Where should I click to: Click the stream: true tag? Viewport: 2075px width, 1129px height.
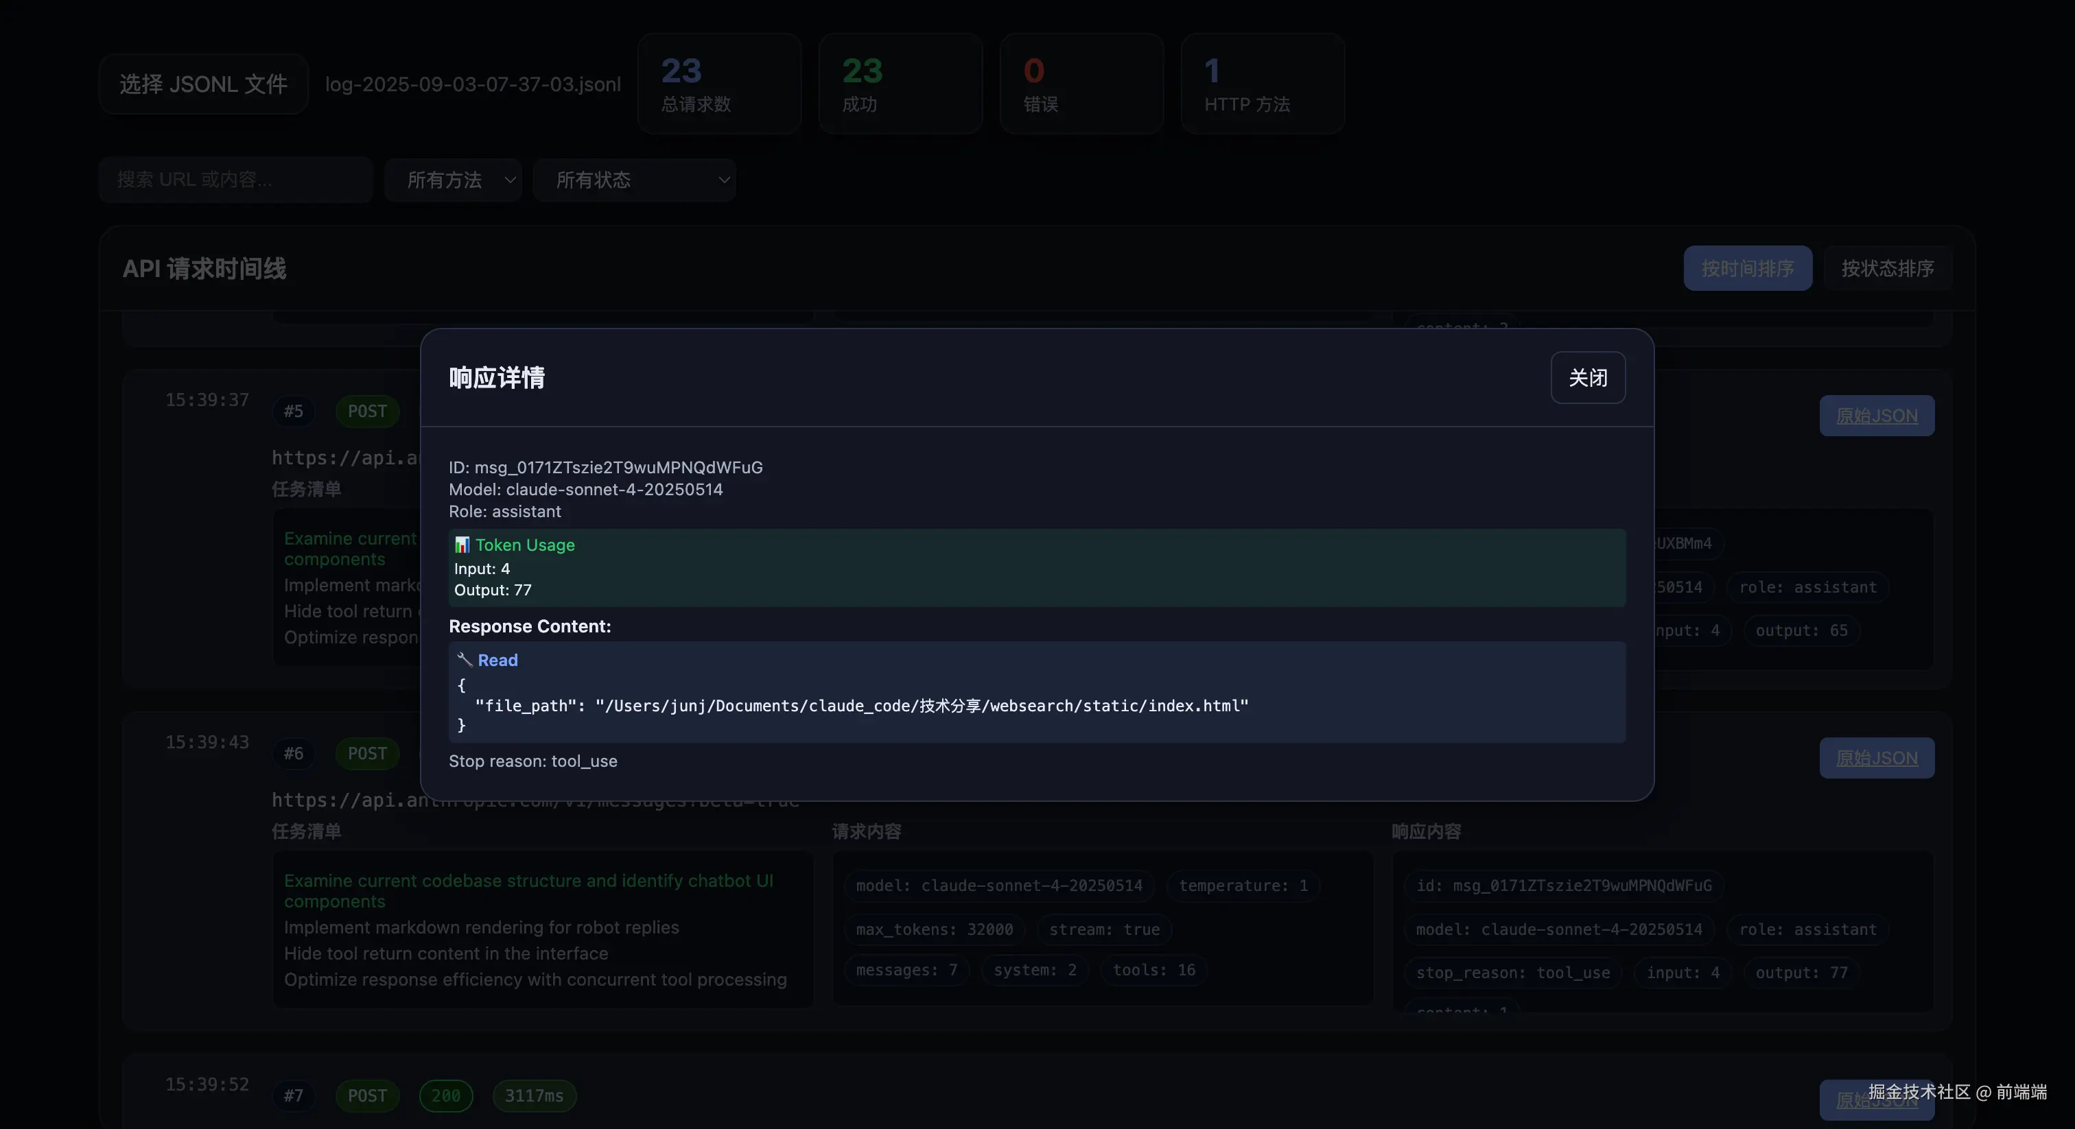pos(1104,929)
